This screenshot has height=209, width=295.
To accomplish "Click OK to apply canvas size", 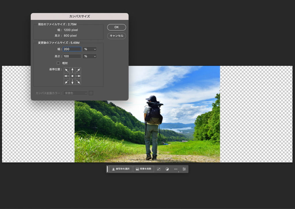I will pos(116,27).
